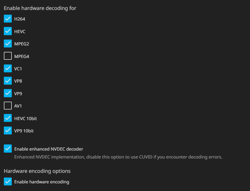
Task: Disable the HEVC 10bit checkbox
Action: pos(8,118)
